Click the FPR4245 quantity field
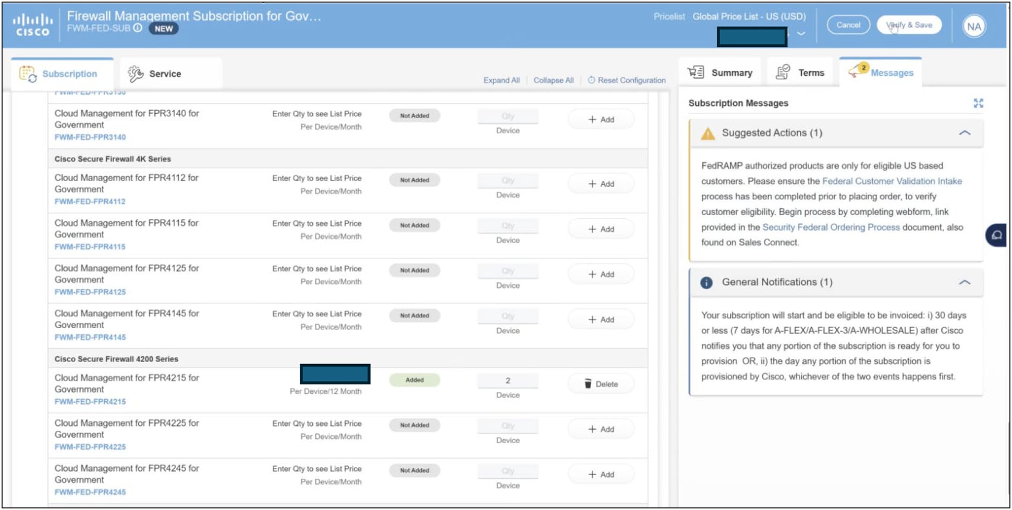The width and height of the screenshot is (1012, 510). coord(508,471)
